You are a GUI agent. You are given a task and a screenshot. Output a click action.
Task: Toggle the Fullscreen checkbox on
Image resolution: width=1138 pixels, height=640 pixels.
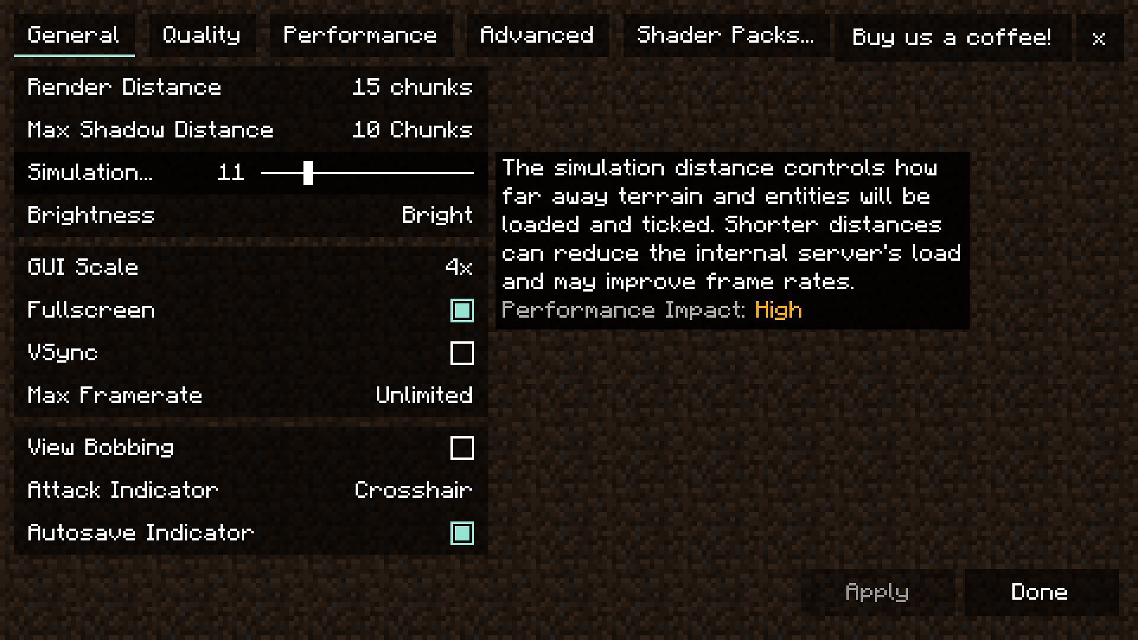point(461,311)
